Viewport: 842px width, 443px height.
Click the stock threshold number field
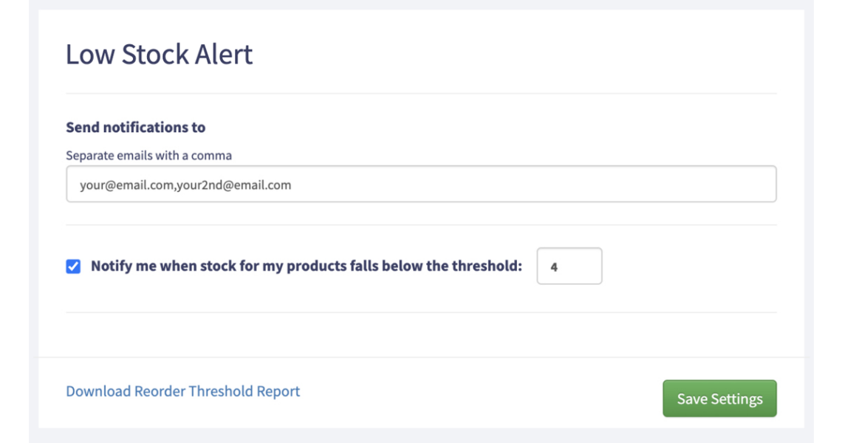[569, 267]
